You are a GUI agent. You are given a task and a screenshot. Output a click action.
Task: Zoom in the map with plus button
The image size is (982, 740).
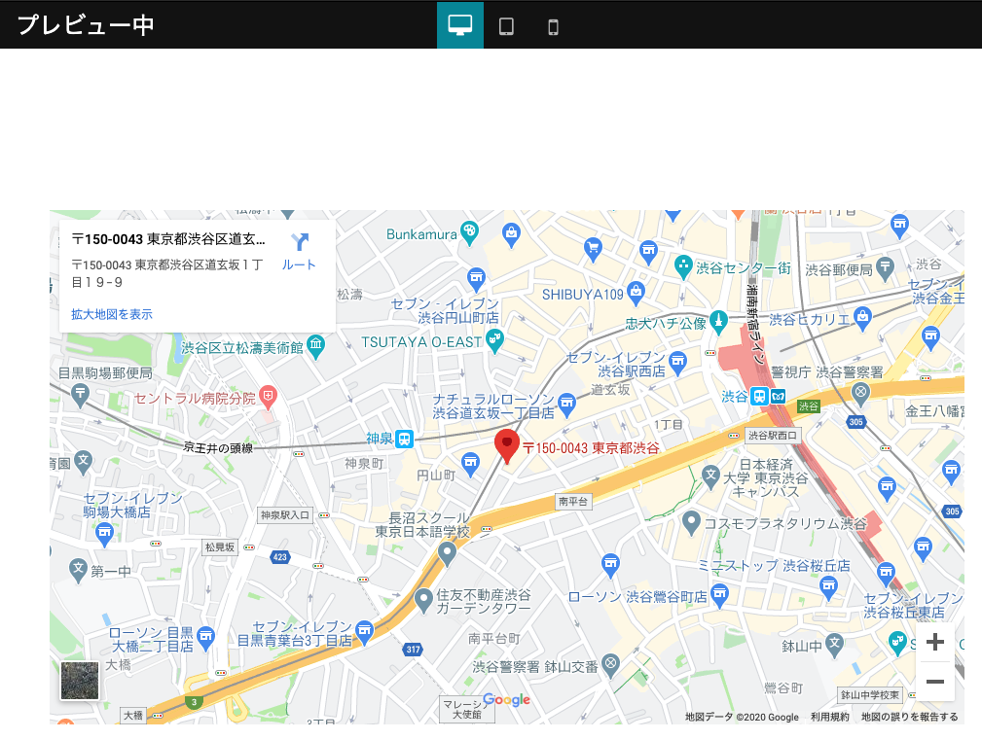[x=935, y=642]
